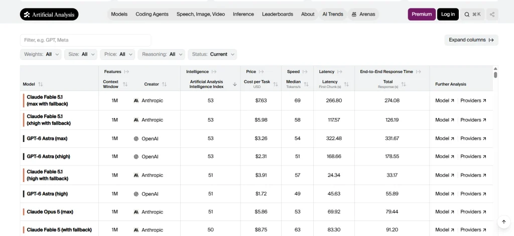Screen dimensions: 514x236
Task: Click the Log in button
Action: (448, 14)
